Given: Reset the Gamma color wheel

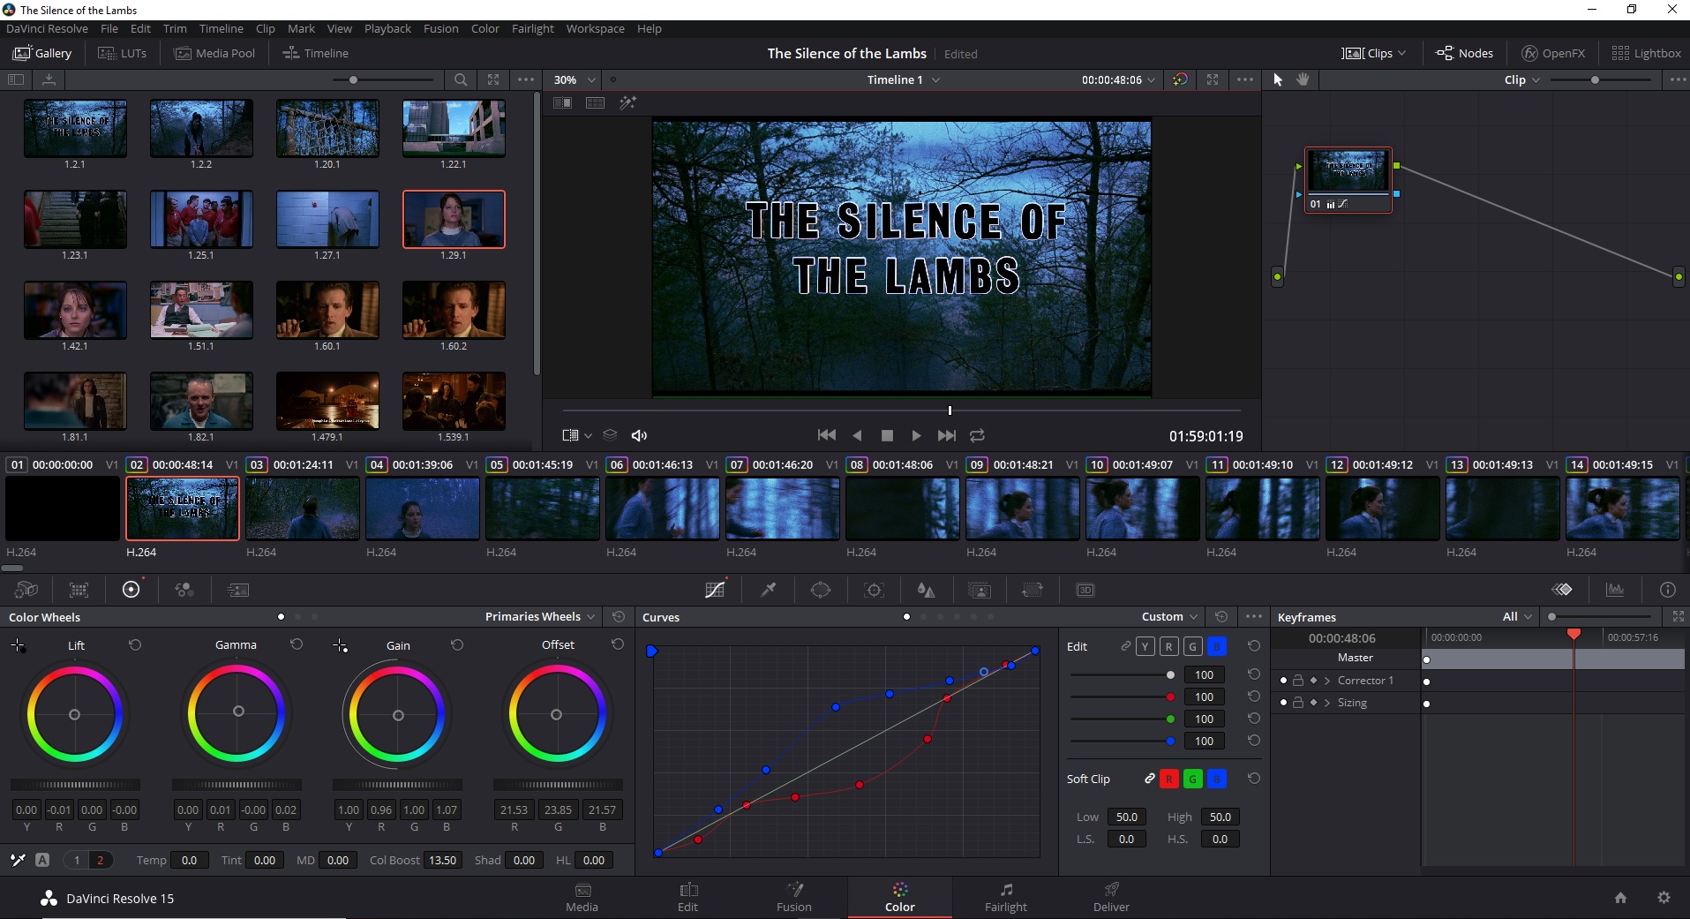Looking at the screenshot, I should click(297, 644).
